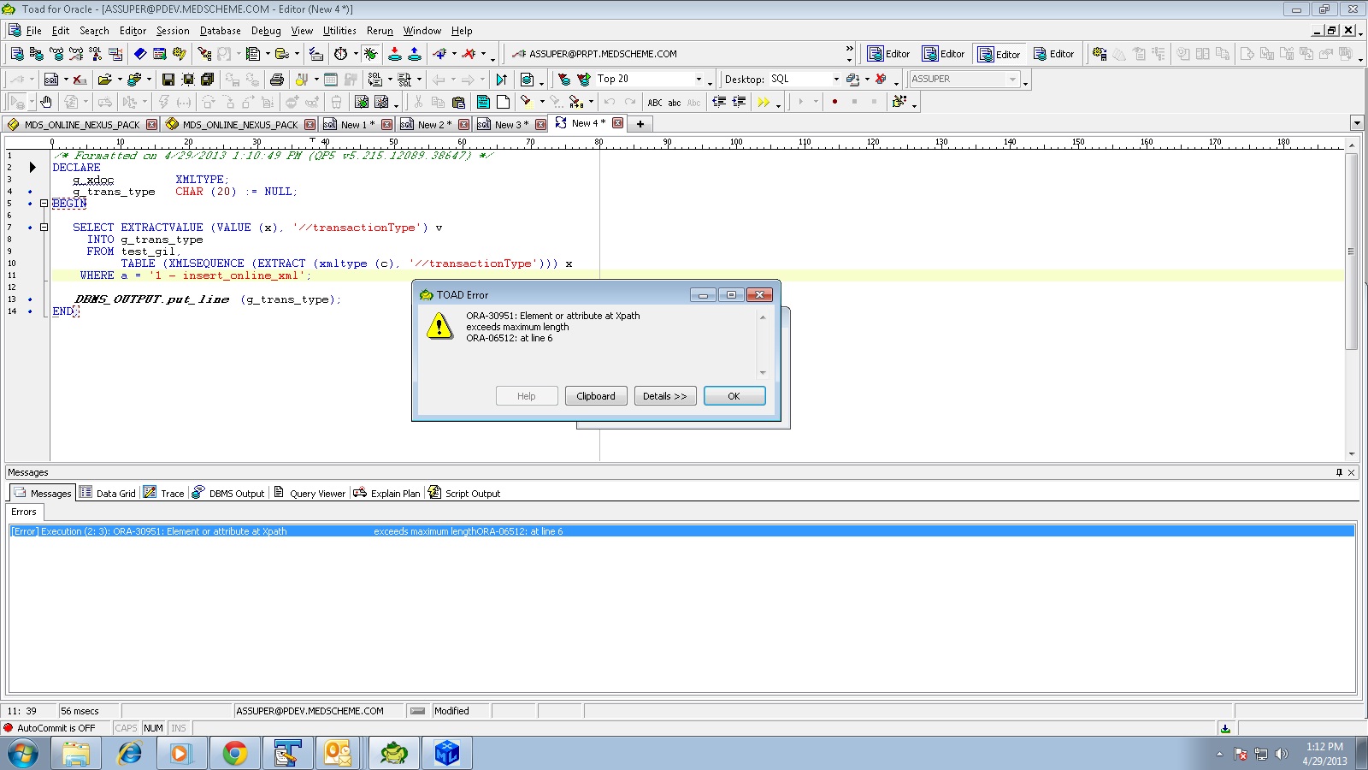Click the uppercase ABC conversion icon
This screenshot has width=1368, height=770.
[x=655, y=102]
